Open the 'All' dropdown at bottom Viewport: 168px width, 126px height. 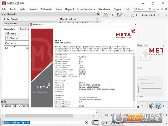pyautogui.click(x=108, y=123)
